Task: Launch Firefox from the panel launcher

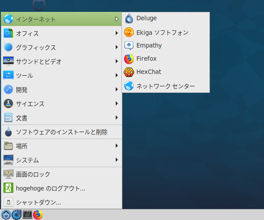Action: (38, 215)
